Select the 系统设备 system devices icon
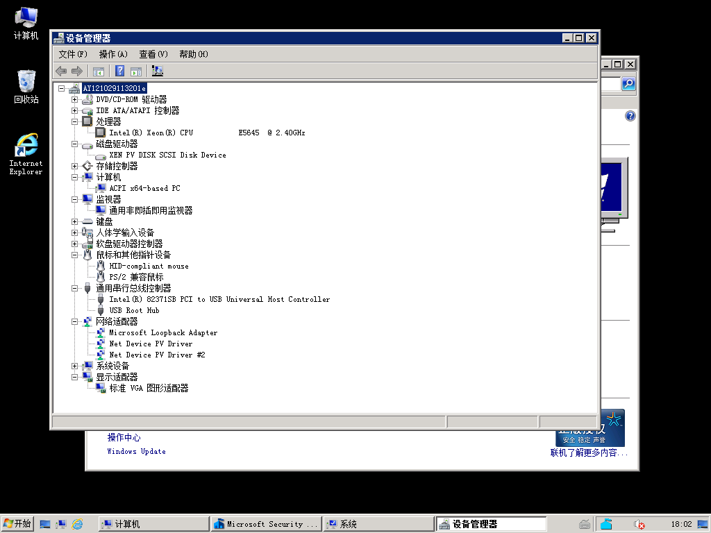Viewport: 711px width, 533px height. [x=87, y=366]
